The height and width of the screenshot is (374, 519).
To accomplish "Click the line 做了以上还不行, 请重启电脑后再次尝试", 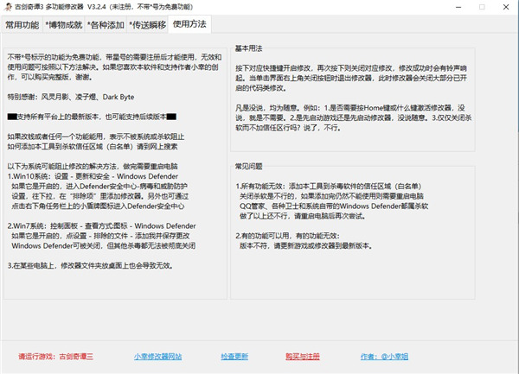I will tap(303, 216).
